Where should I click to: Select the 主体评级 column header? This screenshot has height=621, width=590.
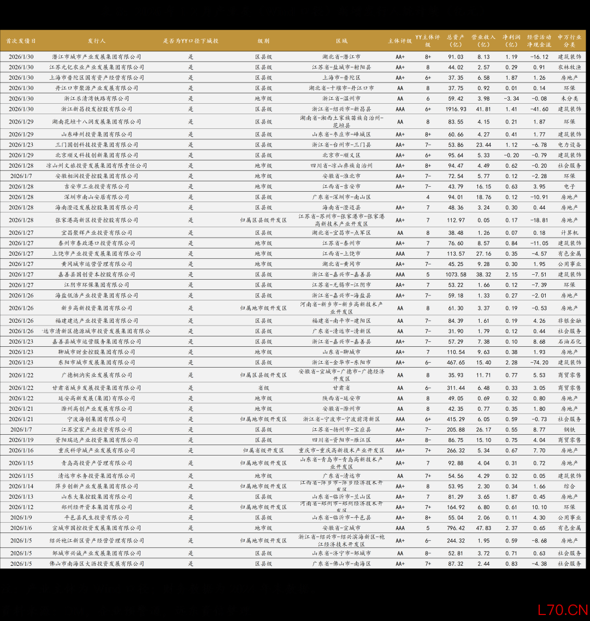[x=400, y=41]
